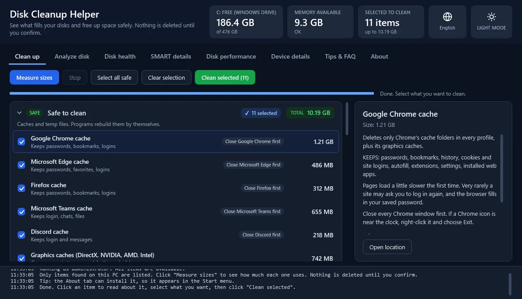Click the globe language icon
This screenshot has width=522, height=299.
point(447,17)
